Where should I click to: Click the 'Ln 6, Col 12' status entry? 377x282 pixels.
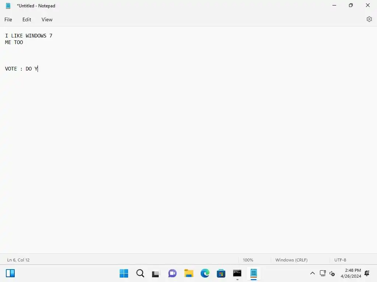(x=18, y=260)
